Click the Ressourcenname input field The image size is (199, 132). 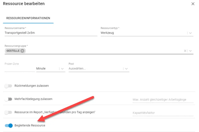[x=51, y=33]
